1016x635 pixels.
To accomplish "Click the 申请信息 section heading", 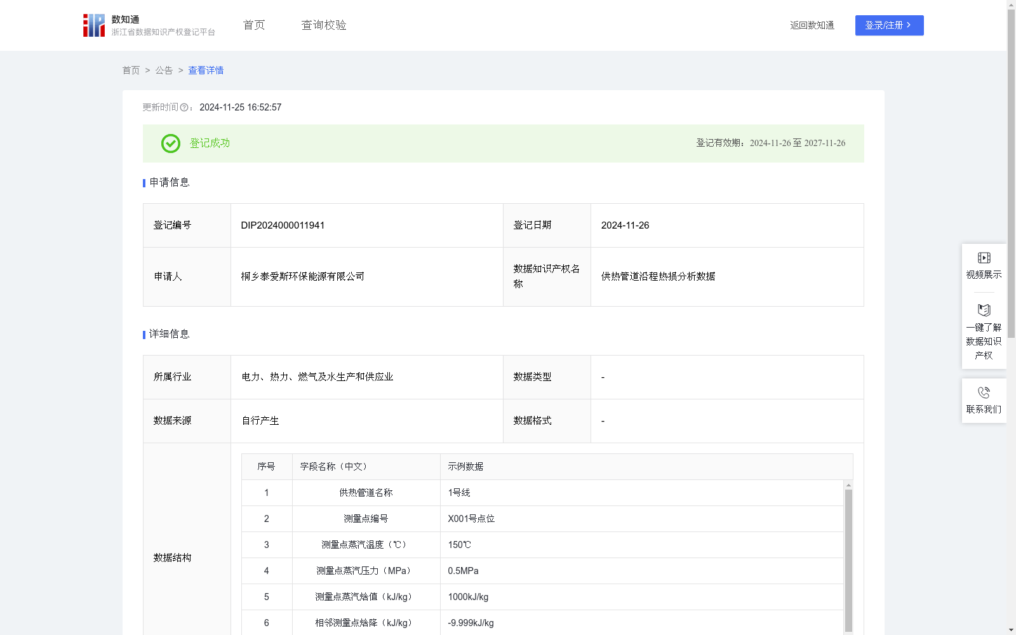I will pyautogui.click(x=170, y=183).
